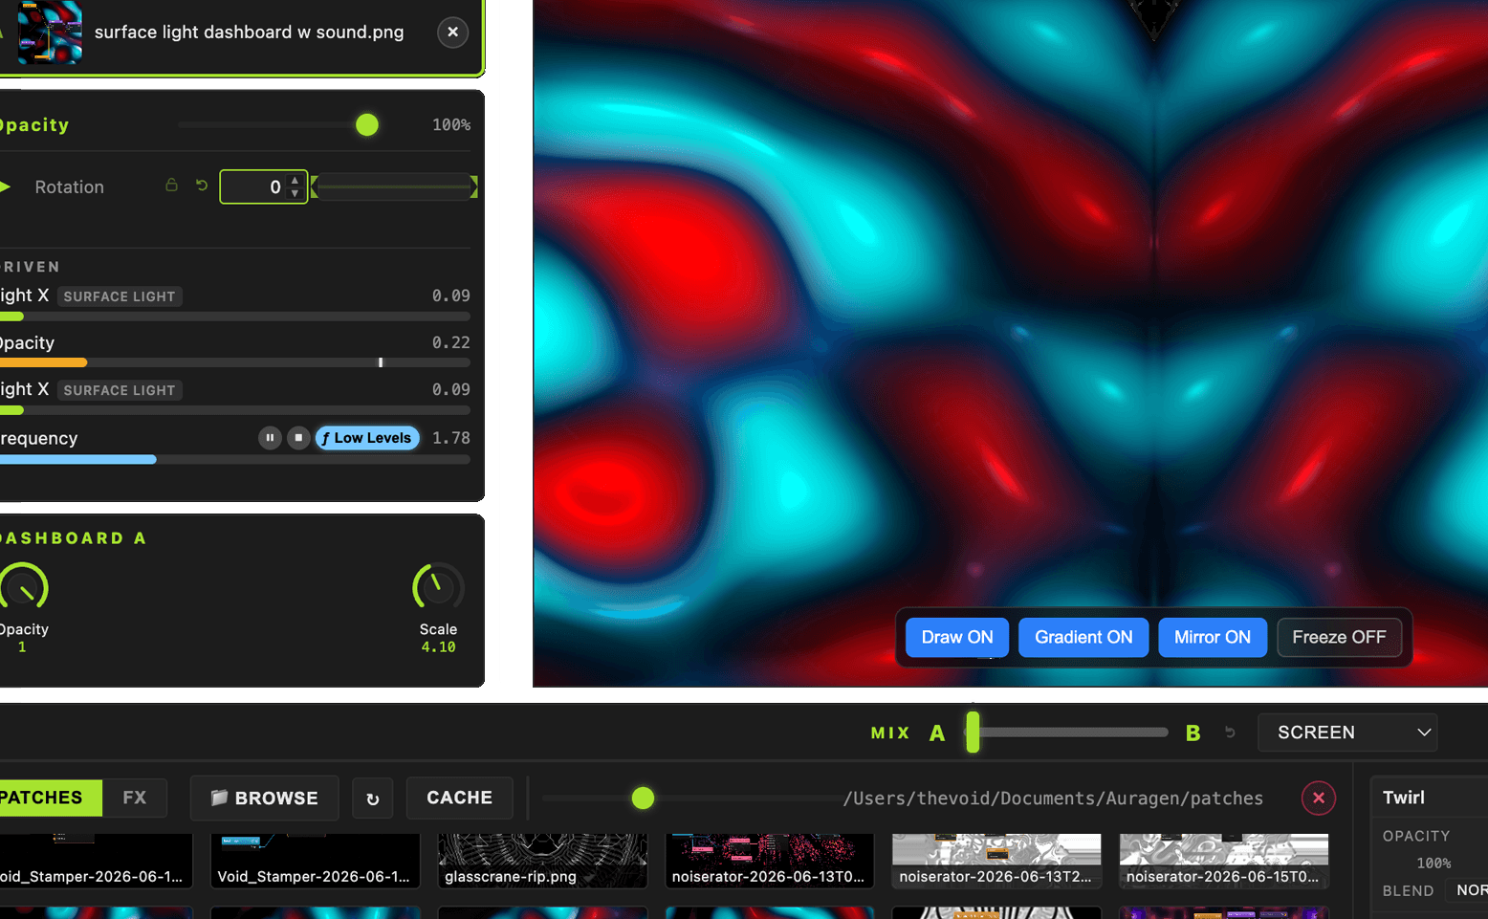Click the MIX crossfader handle
This screenshot has width=1488, height=919.
pos(973,732)
